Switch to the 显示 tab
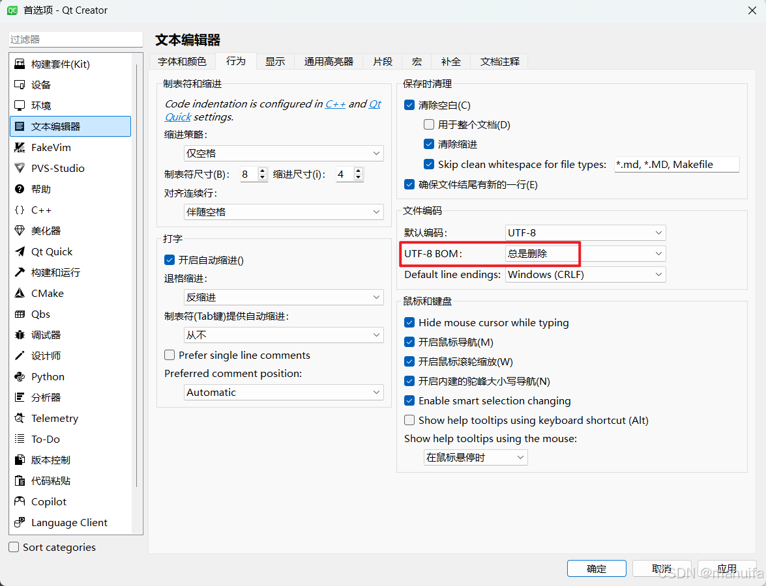Viewport: 766px width, 586px height. [275, 61]
